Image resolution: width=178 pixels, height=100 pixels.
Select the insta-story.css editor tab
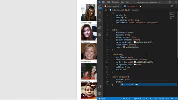point(132,6)
